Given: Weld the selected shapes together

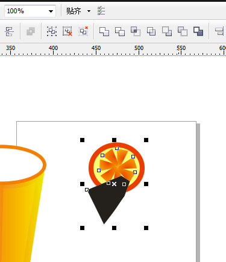Looking at the screenshot, I should (x=104, y=31).
